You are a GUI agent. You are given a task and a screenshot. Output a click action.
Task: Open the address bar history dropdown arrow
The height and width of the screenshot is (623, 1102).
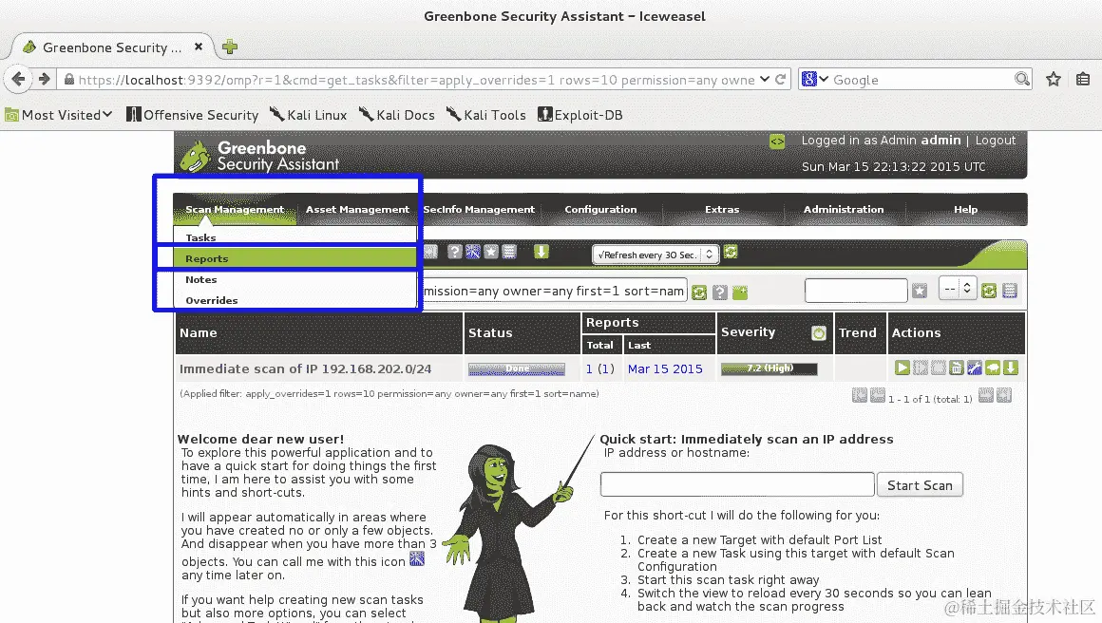pyautogui.click(x=765, y=80)
